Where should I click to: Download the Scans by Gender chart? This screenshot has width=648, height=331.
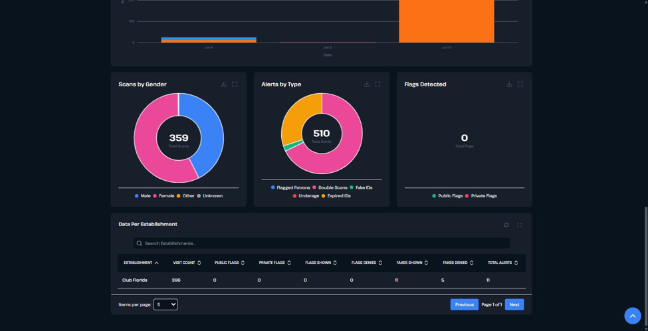pyautogui.click(x=223, y=84)
